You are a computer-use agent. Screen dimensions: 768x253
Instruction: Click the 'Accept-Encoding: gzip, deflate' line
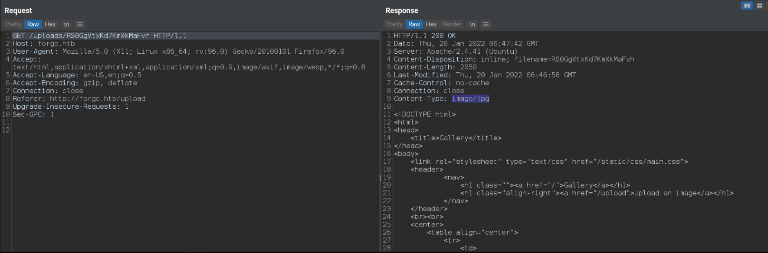pos(75,83)
